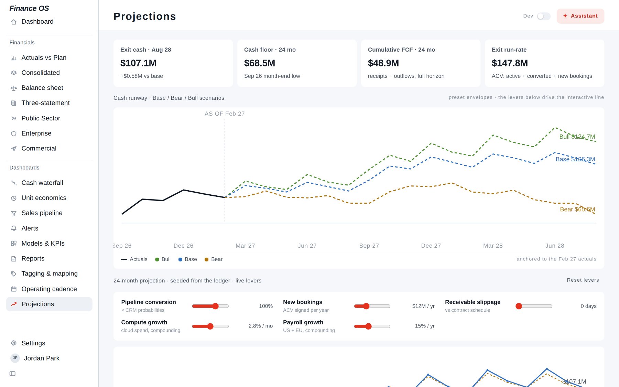
Task: Open Unit economics dashboard
Action: [x=49, y=198]
